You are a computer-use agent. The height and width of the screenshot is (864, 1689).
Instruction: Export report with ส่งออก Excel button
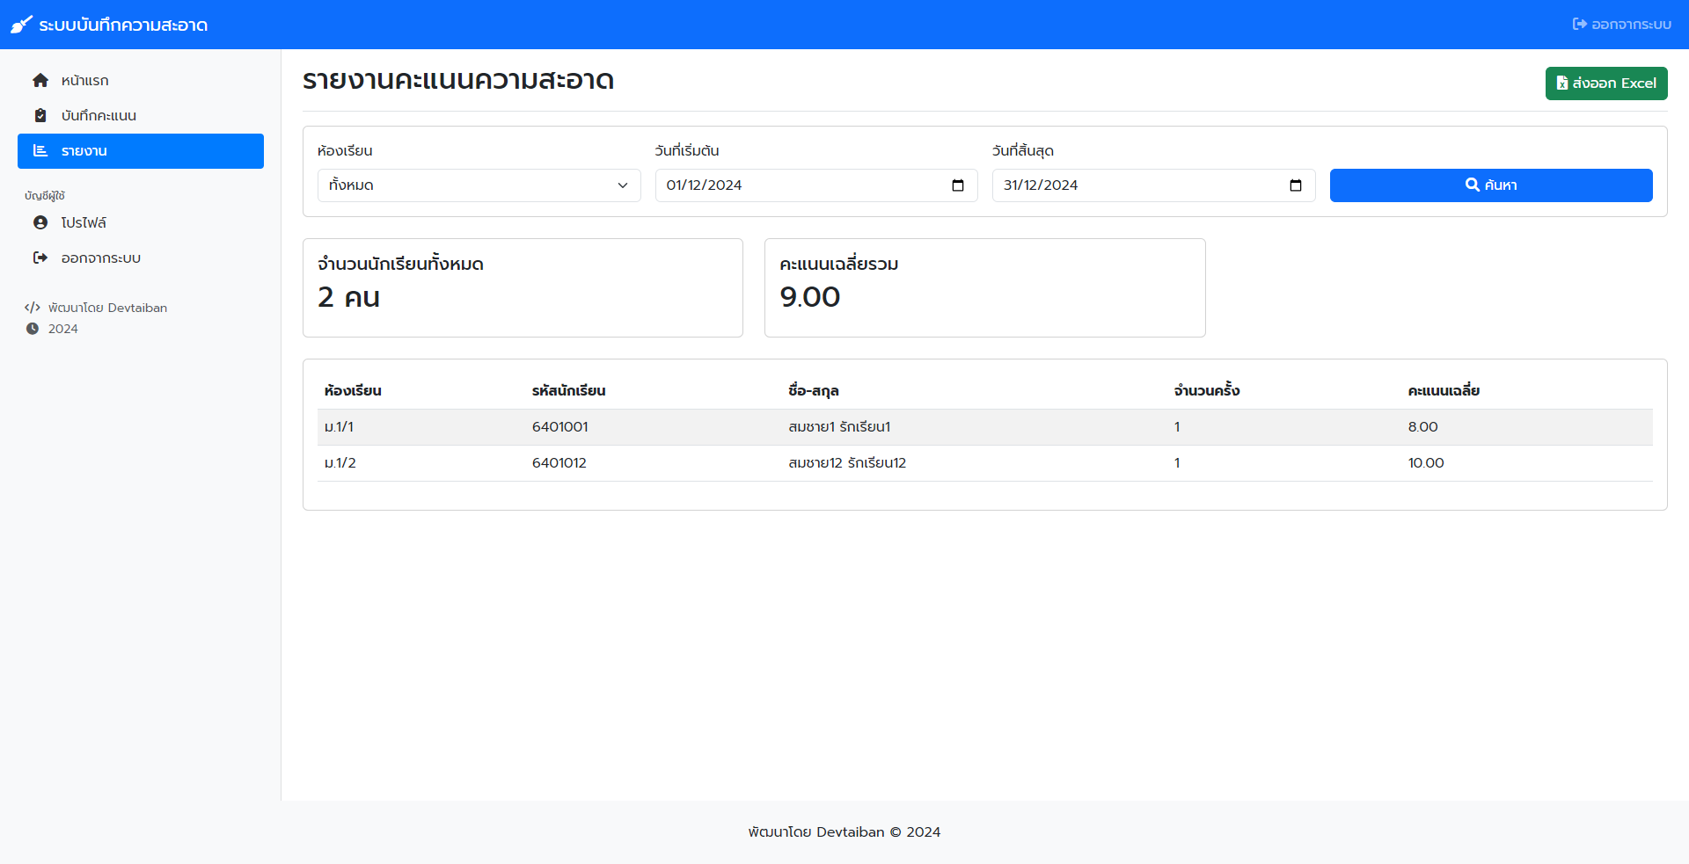(1605, 83)
